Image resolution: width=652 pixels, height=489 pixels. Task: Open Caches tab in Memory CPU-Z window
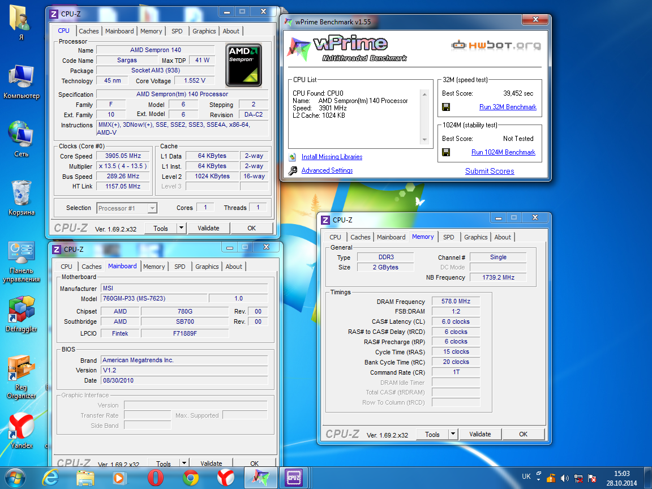pyautogui.click(x=360, y=237)
